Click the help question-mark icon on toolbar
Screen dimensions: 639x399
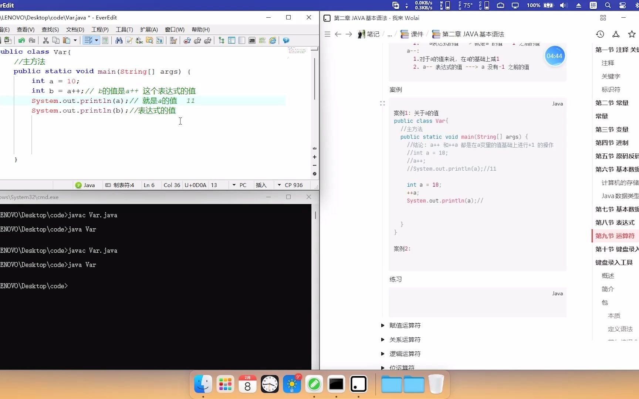pos(285,40)
